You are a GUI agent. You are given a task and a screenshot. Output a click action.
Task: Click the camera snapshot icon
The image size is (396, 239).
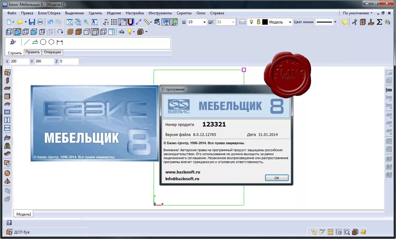[122, 32]
